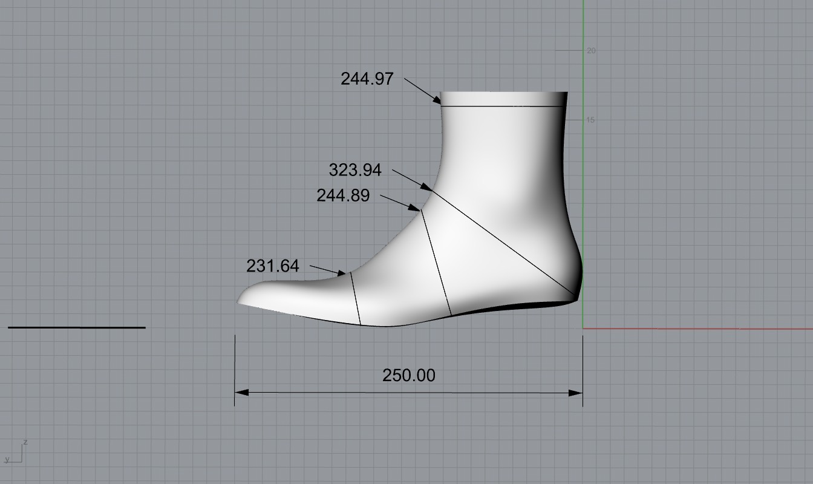Click the red horizontal axis line
This screenshot has height=484, width=813.
[696, 329]
